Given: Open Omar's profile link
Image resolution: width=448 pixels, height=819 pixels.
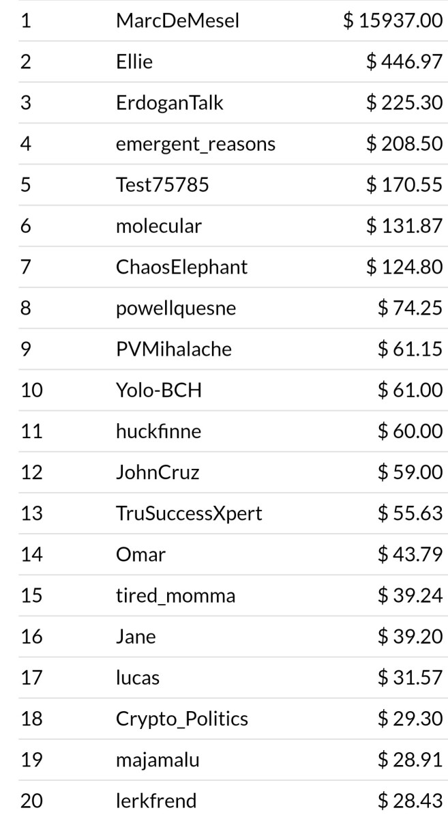Looking at the screenshot, I should (140, 554).
